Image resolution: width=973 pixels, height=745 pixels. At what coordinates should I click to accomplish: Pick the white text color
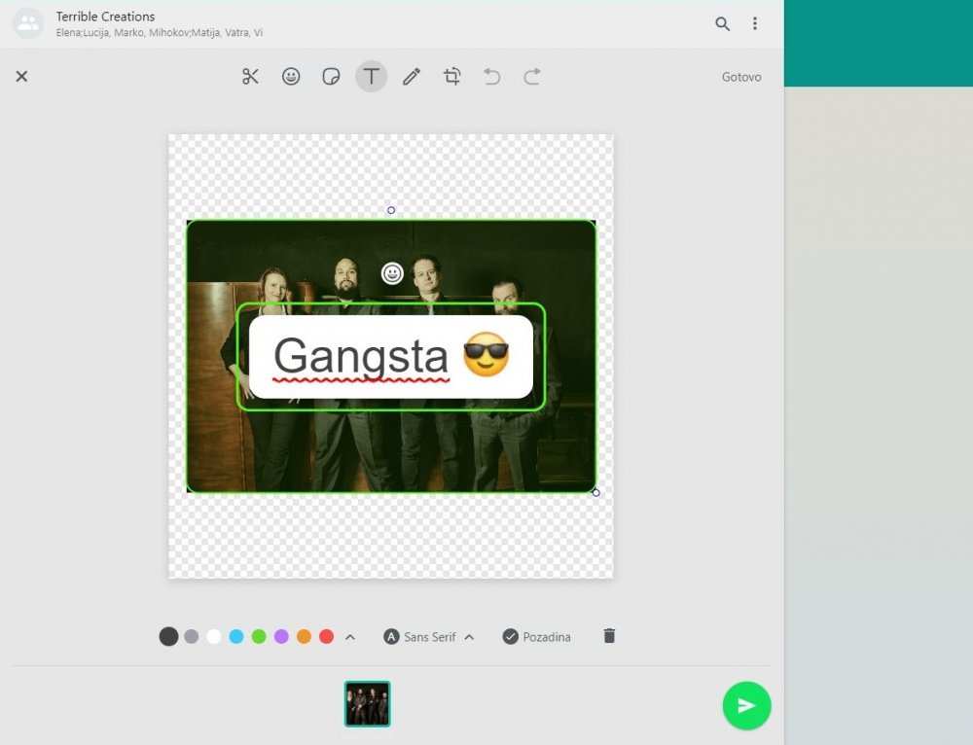(213, 636)
